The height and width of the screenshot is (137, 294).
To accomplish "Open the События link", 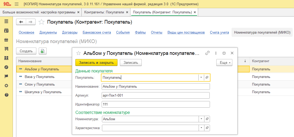I will pyautogui.click(x=123, y=33).
